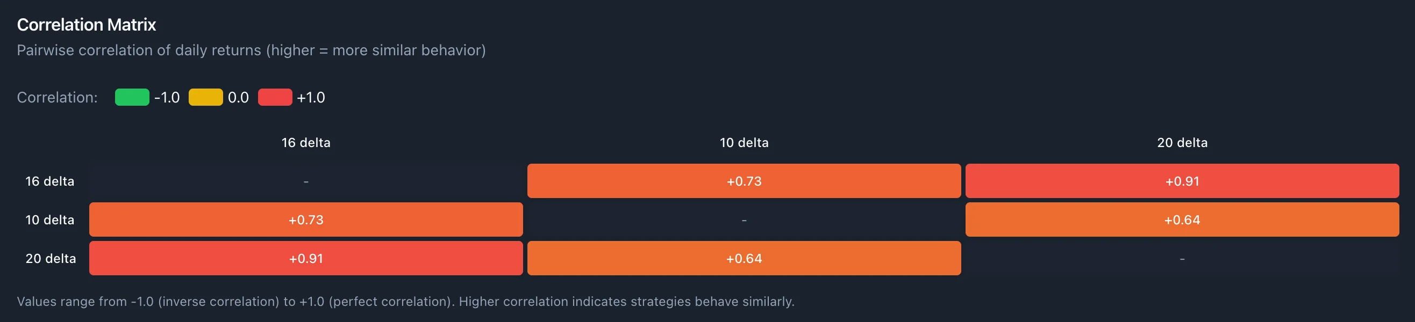This screenshot has height=322, width=1415.
Task: Select the 10 delta column header
Action: 744,143
